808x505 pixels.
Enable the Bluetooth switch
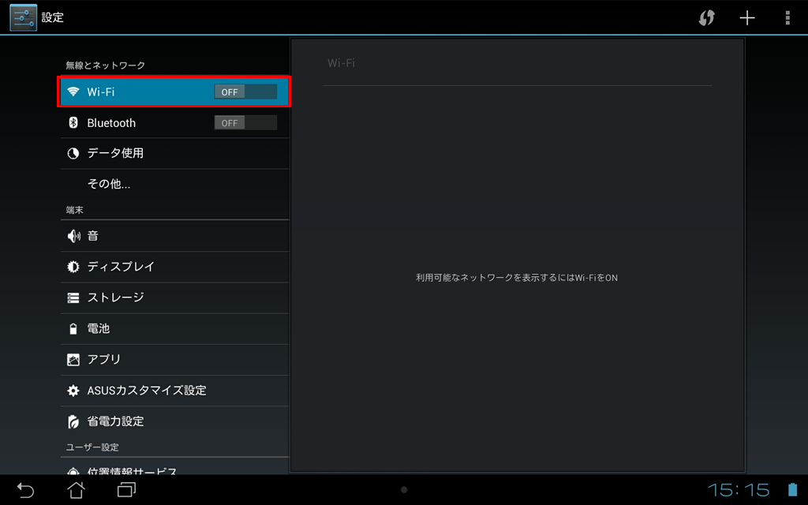coord(245,123)
